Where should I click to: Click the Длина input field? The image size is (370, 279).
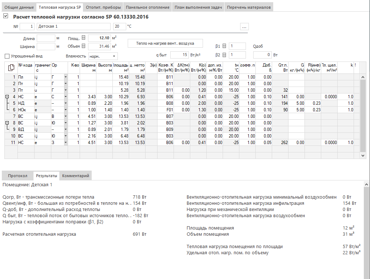pyautogui.click(x=46, y=38)
